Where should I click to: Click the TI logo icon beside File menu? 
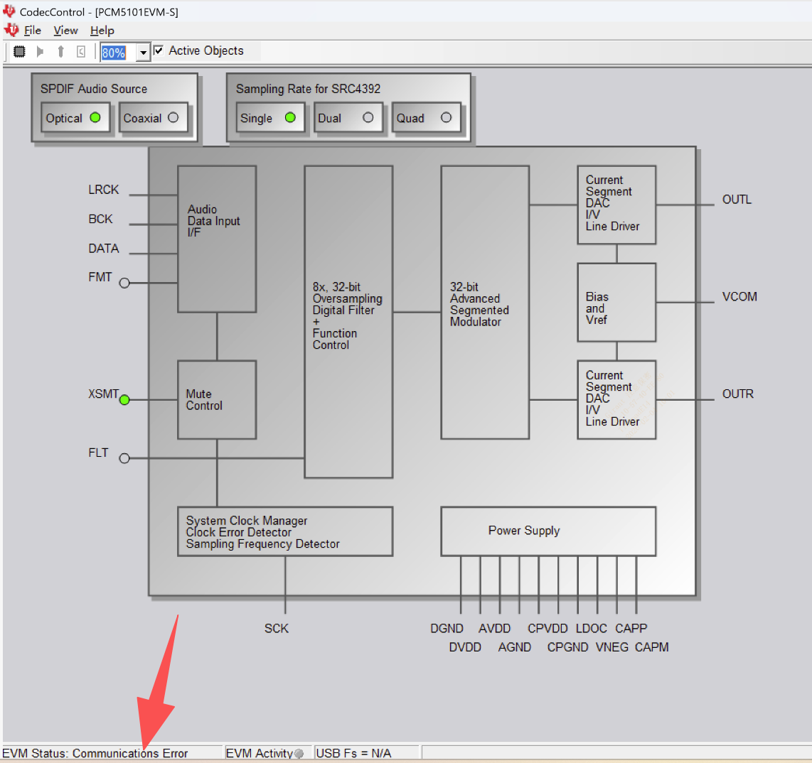tap(11, 30)
